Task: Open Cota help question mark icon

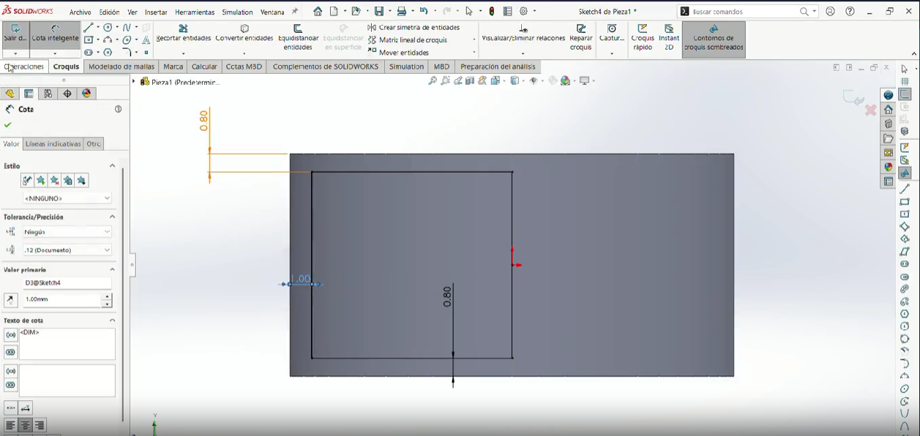Action: click(118, 109)
